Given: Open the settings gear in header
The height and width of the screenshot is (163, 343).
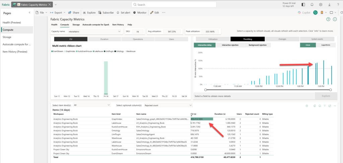Looking at the screenshot, I should click(x=321, y=5).
